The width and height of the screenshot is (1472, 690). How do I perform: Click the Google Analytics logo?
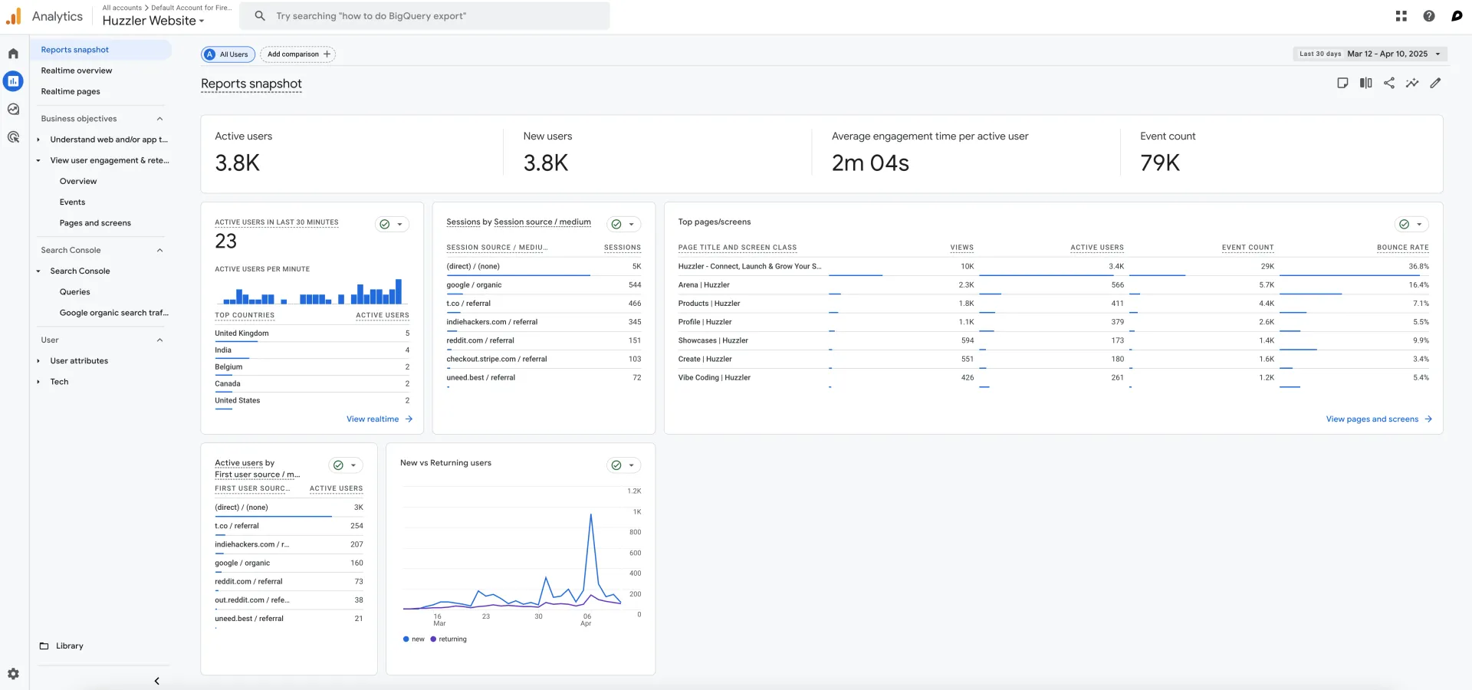pos(14,16)
